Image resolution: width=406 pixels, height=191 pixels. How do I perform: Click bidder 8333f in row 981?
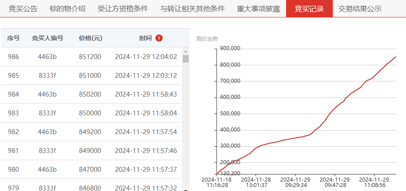47,151
